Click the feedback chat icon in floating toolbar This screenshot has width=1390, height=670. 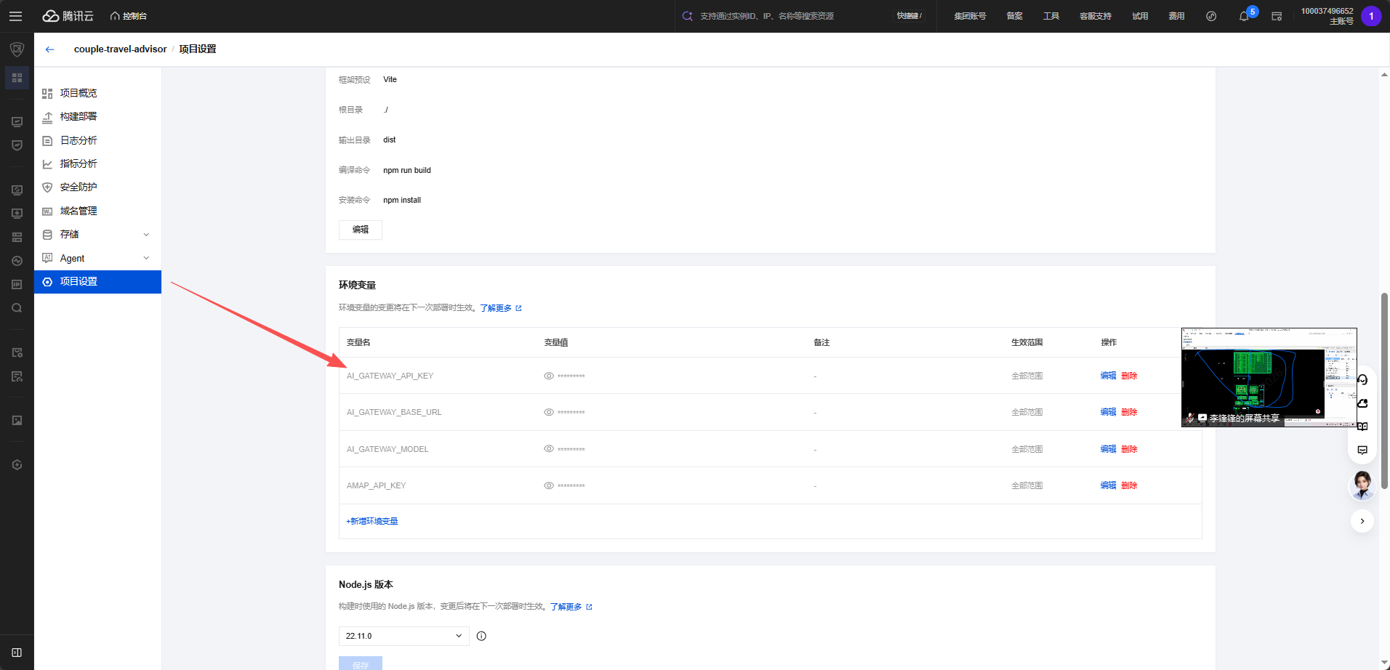(1362, 450)
